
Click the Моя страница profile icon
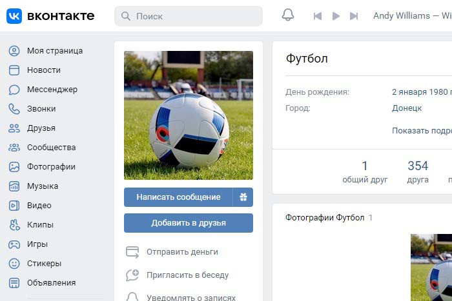click(14, 51)
